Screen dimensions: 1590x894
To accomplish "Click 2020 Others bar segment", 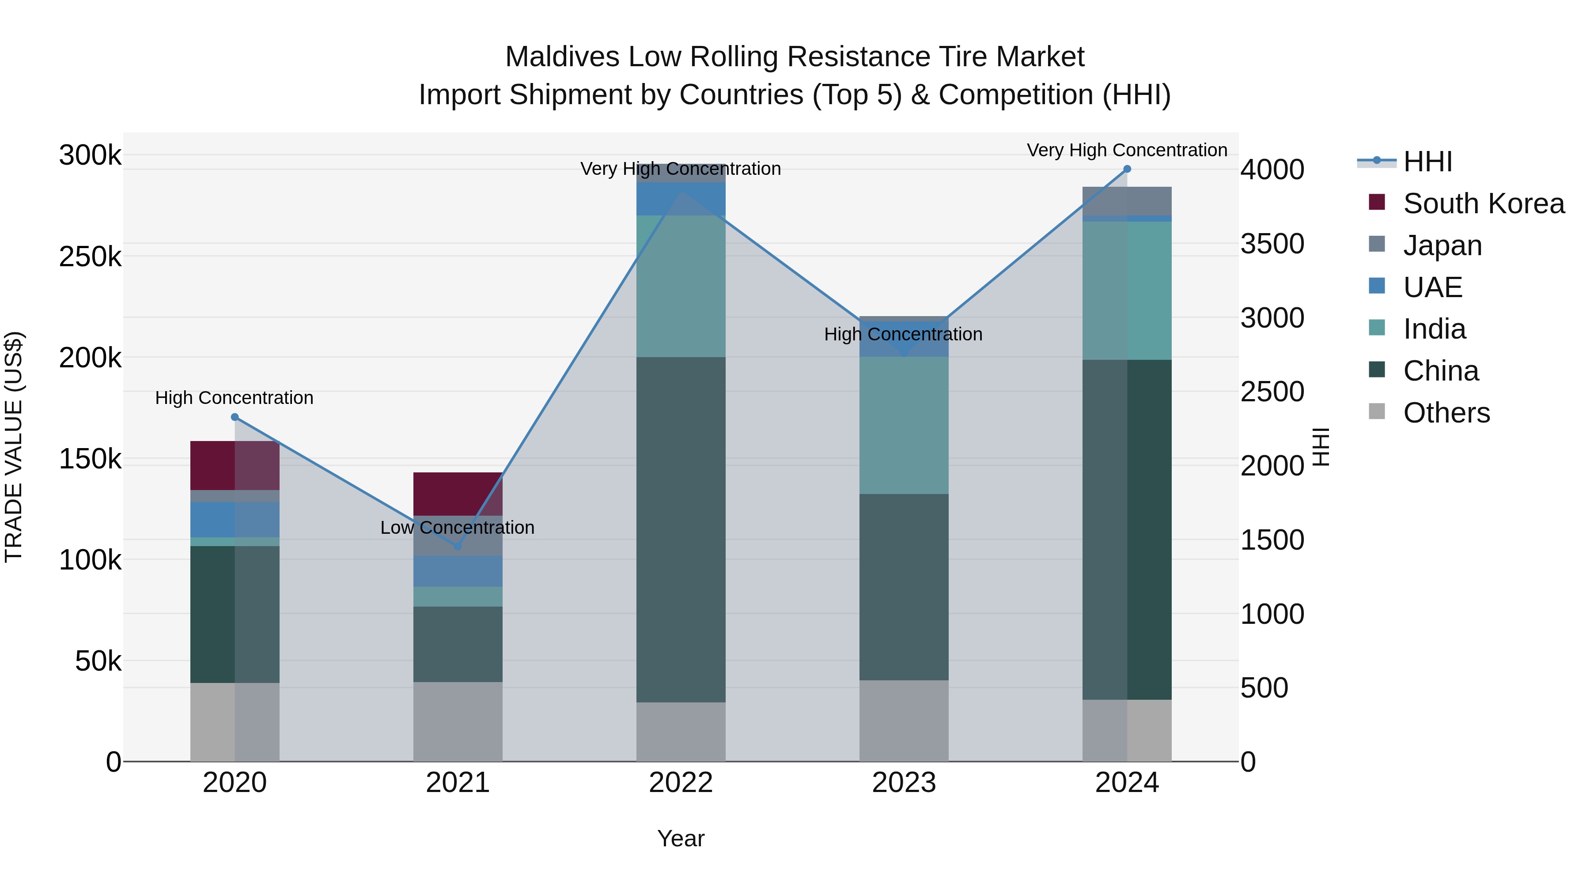I will 235,722.
